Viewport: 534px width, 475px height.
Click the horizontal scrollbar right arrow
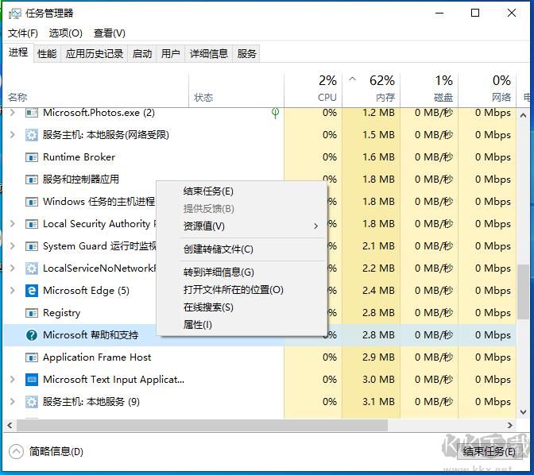click(510, 425)
